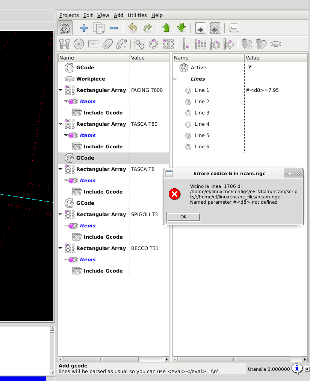Click the countersunk bolt icon
310x381 pixels.
tap(261, 44)
